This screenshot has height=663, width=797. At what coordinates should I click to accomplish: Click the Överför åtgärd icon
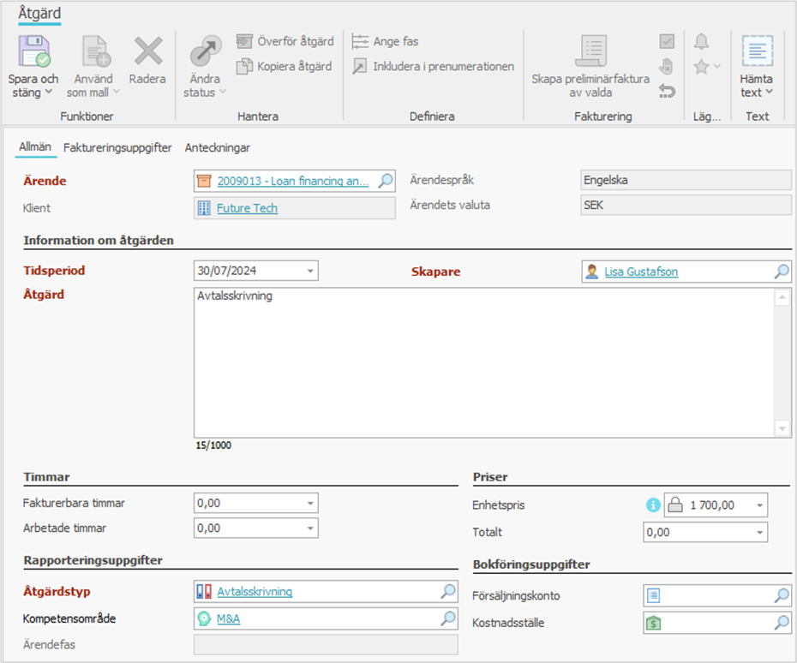click(245, 41)
